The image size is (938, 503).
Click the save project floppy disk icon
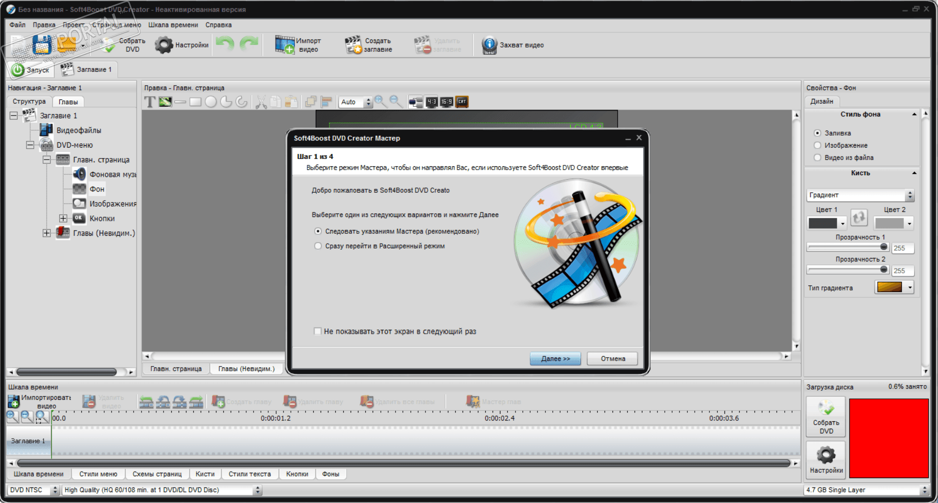42,45
